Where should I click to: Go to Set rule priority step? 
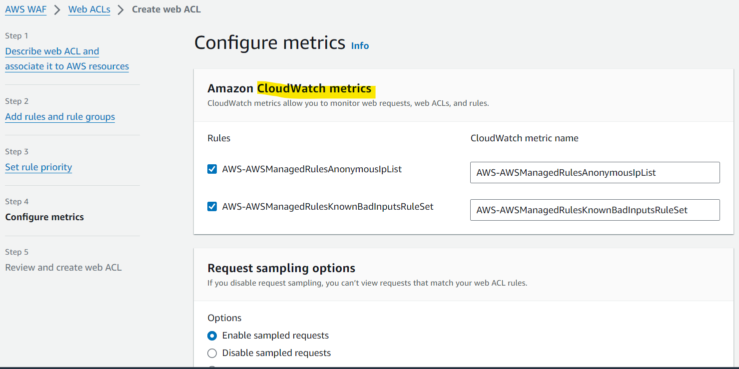pos(38,167)
